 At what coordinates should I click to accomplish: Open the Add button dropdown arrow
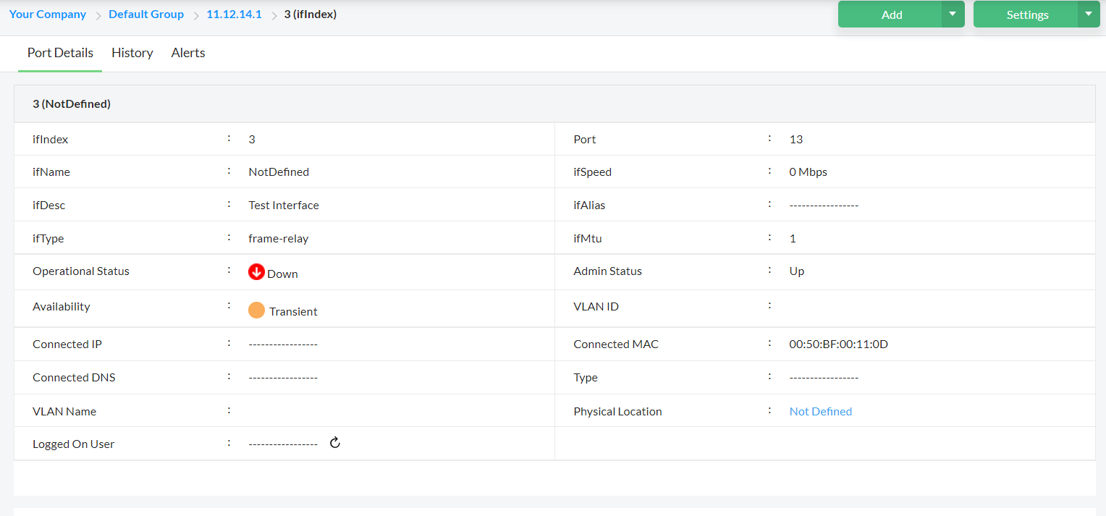click(953, 14)
